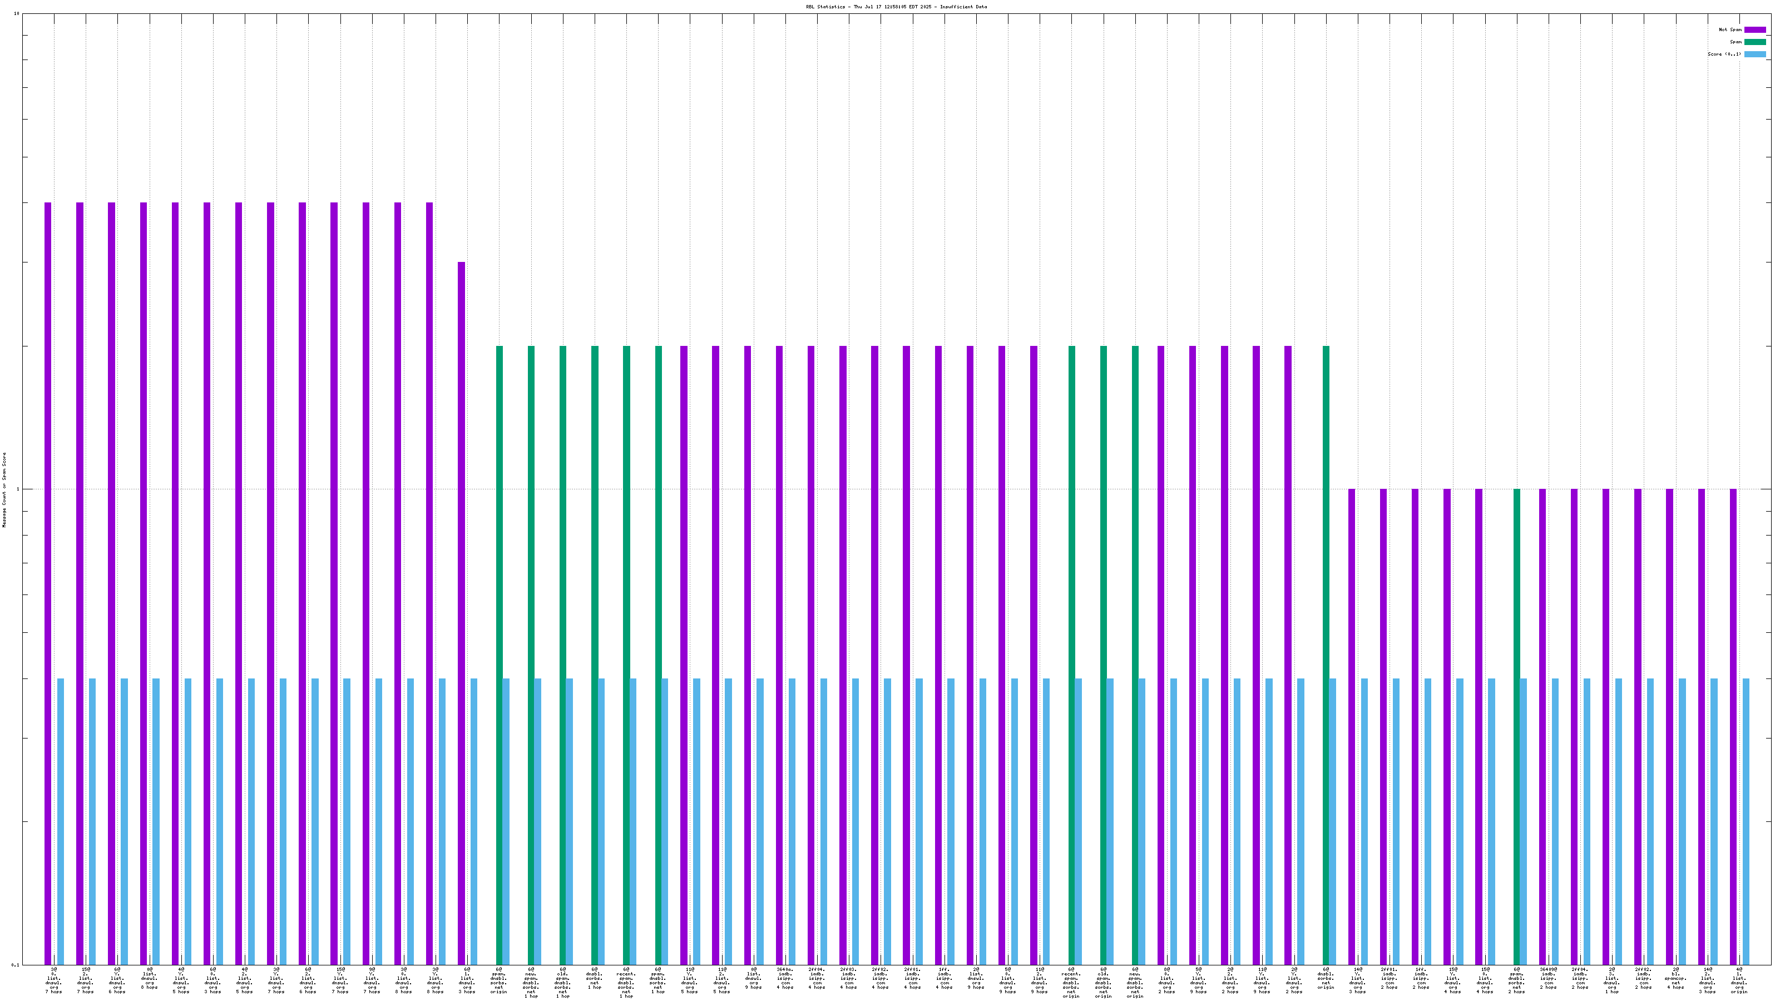Click the 'Score (0..1)' legend text

click(1724, 54)
